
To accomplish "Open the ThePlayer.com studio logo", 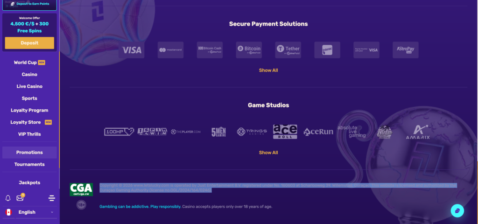I will click(x=186, y=132).
